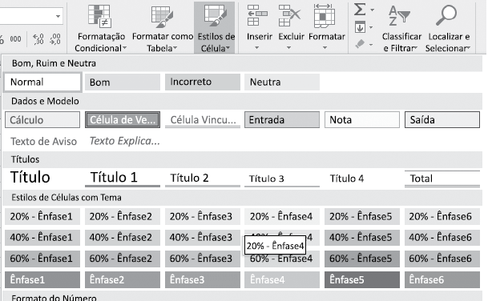Click the increase decimal places icon
The height and width of the screenshot is (301, 488).
[x=38, y=39]
